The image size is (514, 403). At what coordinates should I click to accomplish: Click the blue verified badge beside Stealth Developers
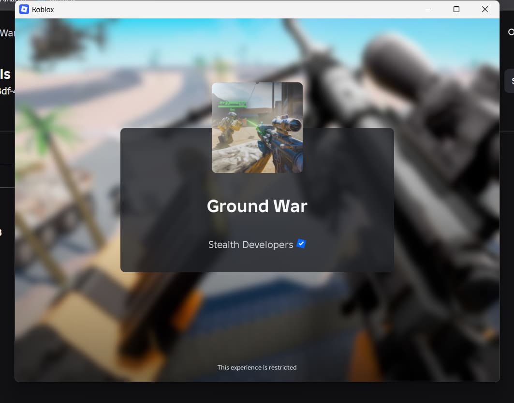click(301, 244)
